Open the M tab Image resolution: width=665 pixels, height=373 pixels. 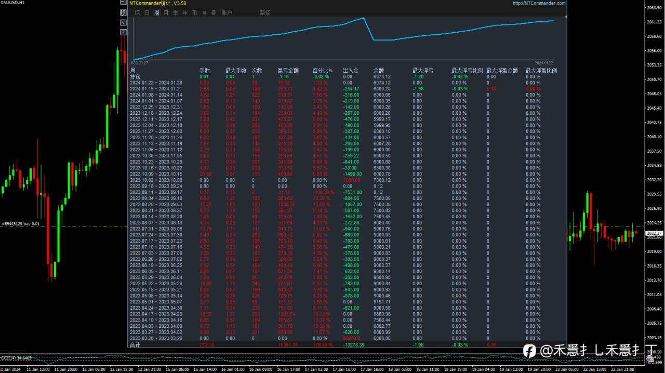(x=204, y=12)
